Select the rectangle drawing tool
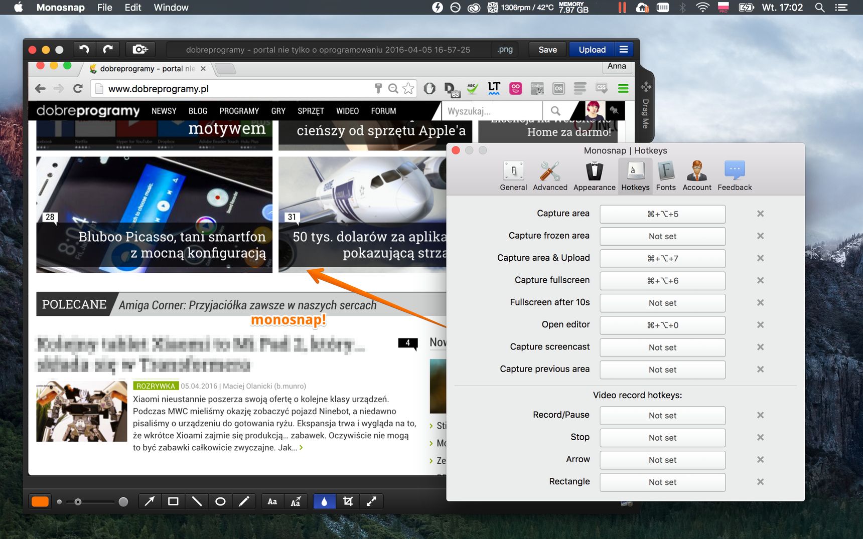This screenshot has width=863, height=539. pos(173,501)
